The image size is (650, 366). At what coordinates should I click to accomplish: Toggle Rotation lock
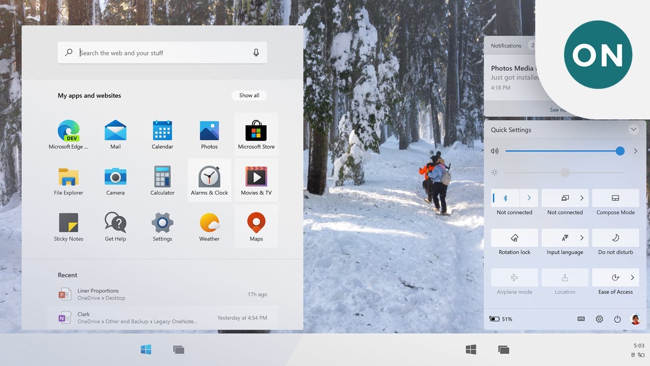pyautogui.click(x=514, y=237)
